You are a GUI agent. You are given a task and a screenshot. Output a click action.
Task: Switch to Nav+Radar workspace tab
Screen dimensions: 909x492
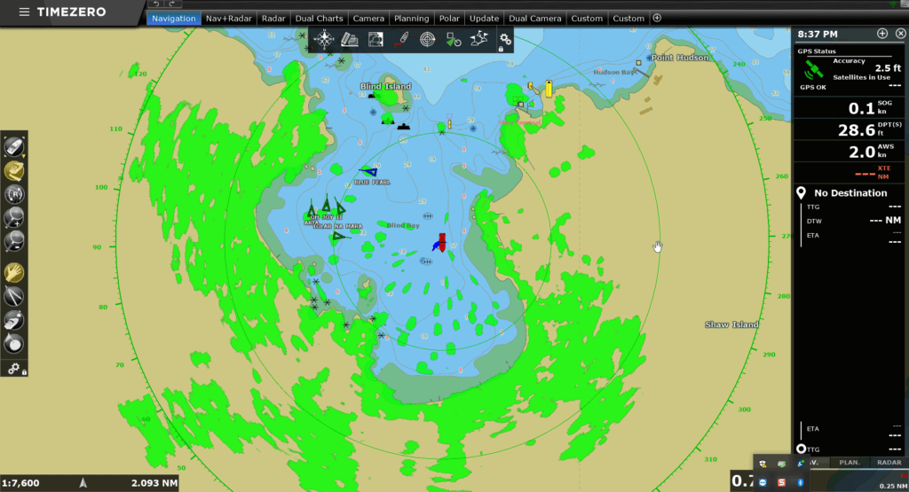click(x=228, y=19)
